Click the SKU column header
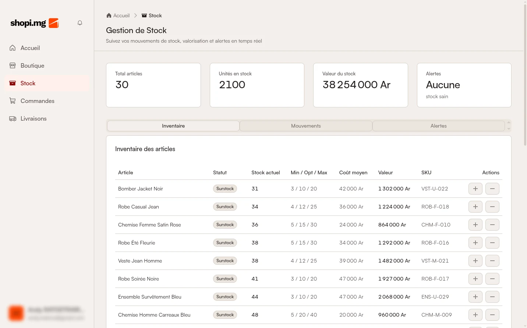Viewport: 527px width, 328px height. click(x=426, y=172)
